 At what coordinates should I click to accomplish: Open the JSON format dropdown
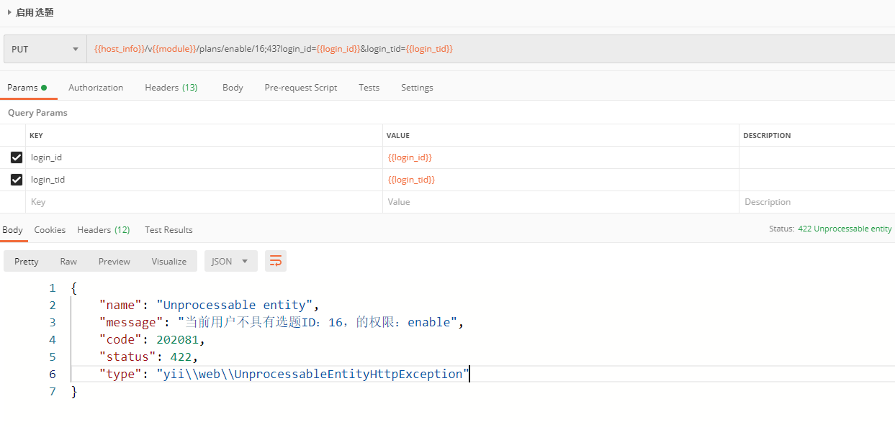click(x=230, y=261)
